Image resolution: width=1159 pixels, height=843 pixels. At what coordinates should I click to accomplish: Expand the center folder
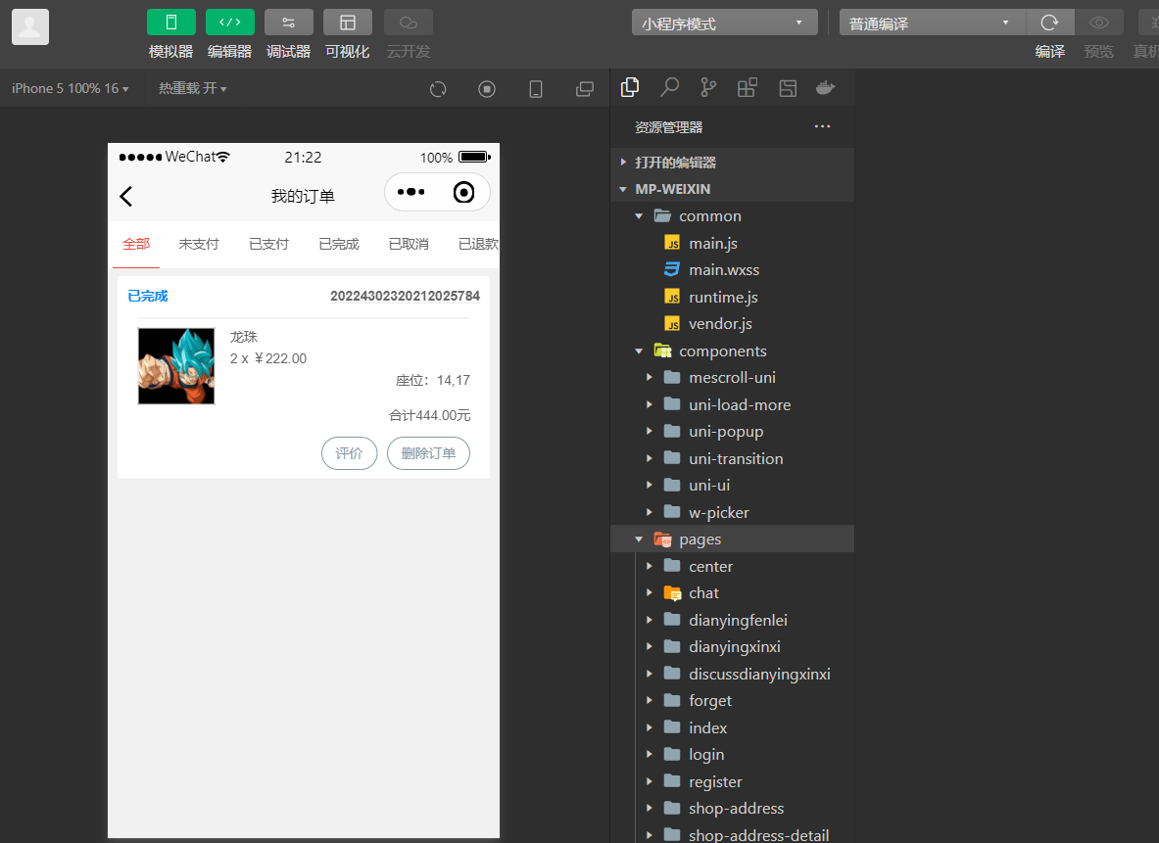pos(733,567)
